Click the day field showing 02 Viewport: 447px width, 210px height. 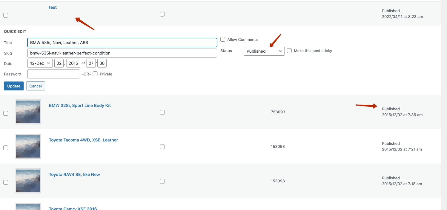click(59, 63)
